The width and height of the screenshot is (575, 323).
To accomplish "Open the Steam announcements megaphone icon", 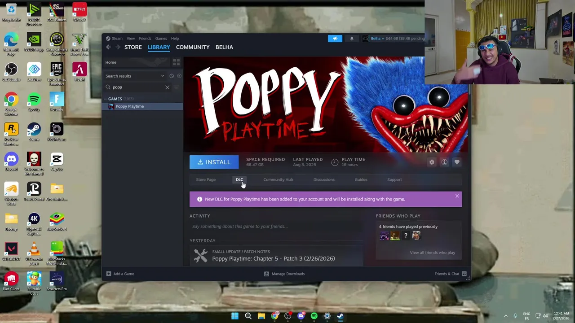I will click(335, 39).
